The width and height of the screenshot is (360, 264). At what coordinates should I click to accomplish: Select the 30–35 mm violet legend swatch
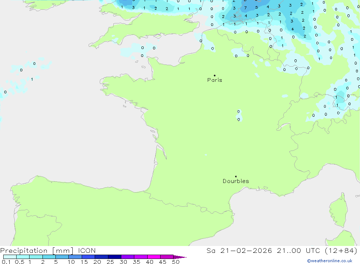pos(128,257)
